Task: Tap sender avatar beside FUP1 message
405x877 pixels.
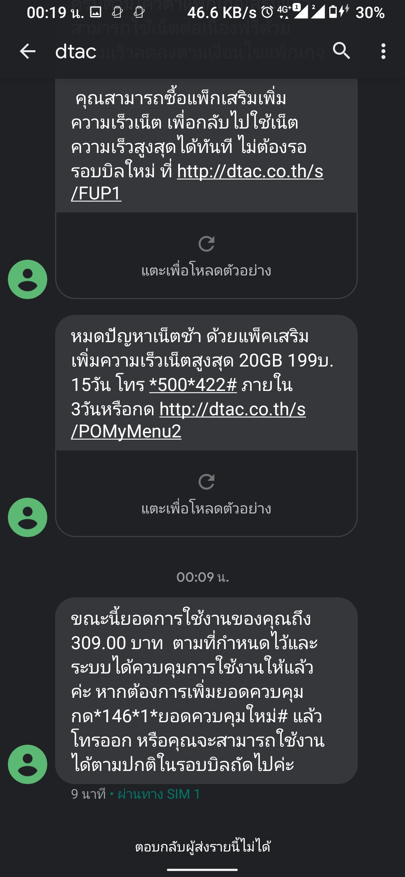Action: tap(27, 279)
